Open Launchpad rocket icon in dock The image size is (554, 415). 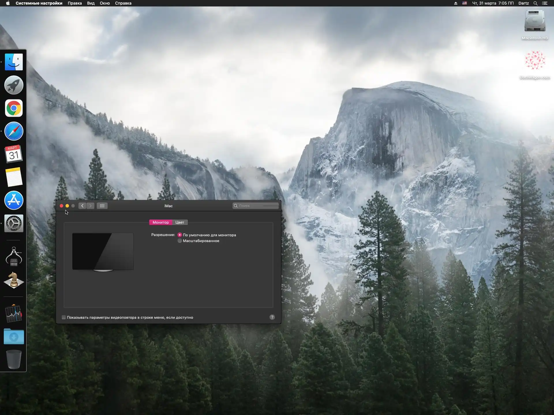click(14, 85)
